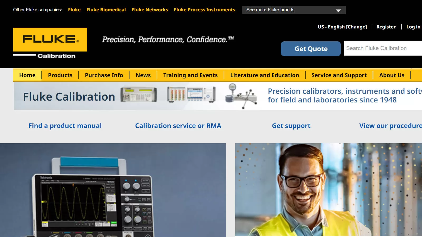Open the Products menu
The width and height of the screenshot is (422, 237).
pos(60,75)
